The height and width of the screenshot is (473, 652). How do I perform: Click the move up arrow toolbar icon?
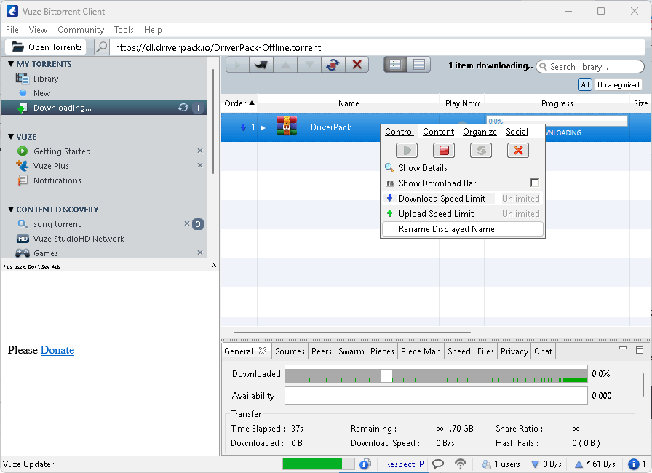coord(285,65)
